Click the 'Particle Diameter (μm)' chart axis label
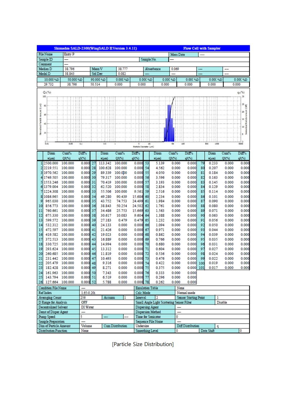The width and height of the screenshot is (286, 404). coord(144,147)
